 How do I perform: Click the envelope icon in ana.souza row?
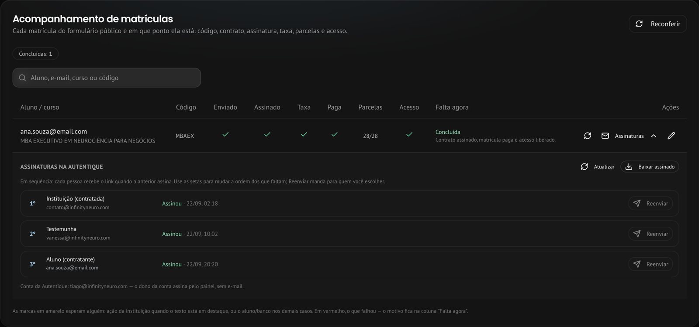pos(605,136)
